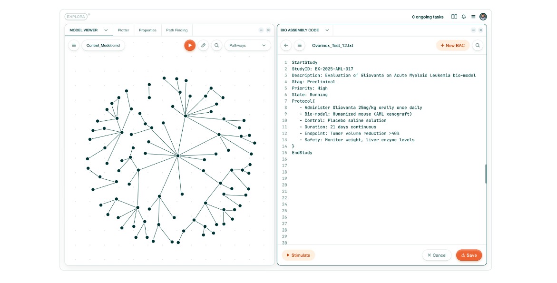Viewport: 557px width, 283px height.
Task: Open the hamburger menu beside Control_Model.cmd
Action: pos(74,46)
